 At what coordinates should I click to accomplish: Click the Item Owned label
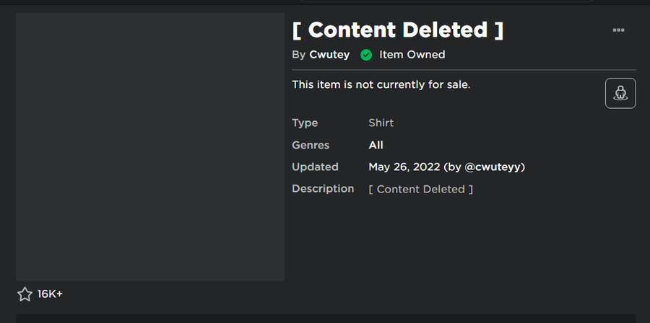tap(412, 55)
